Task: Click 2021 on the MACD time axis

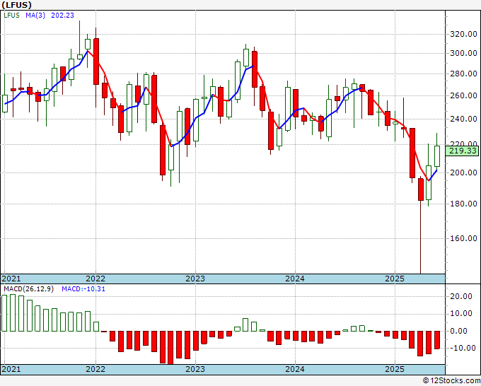Action: pos(11,369)
